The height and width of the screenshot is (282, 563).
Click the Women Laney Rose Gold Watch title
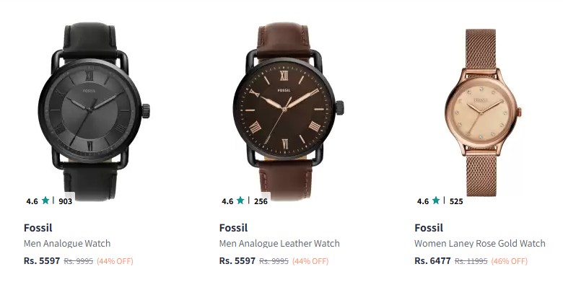pos(480,244)
